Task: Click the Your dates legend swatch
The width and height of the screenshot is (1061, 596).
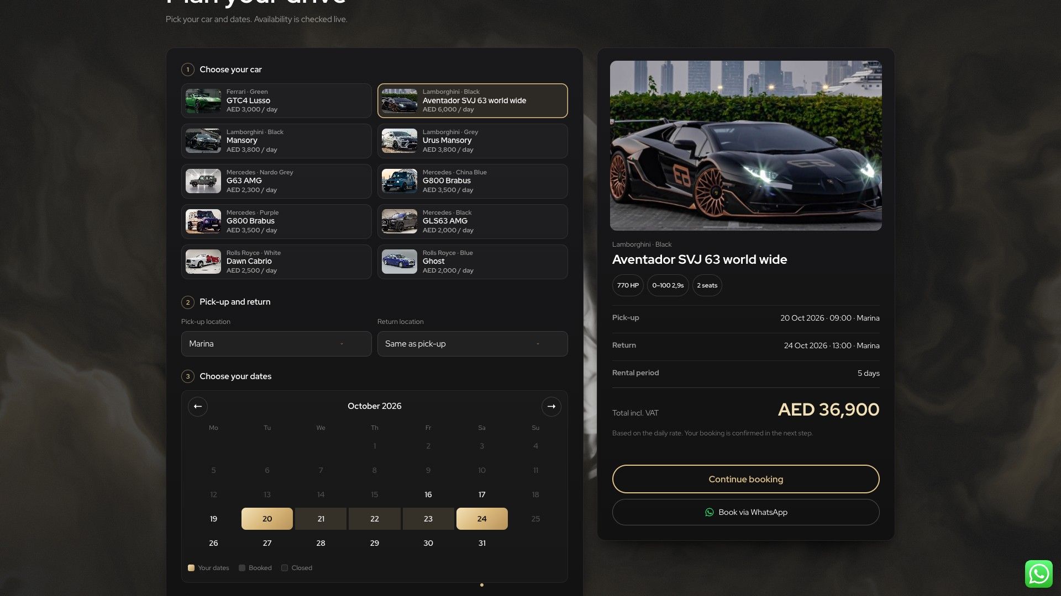Action: (191, 568)
